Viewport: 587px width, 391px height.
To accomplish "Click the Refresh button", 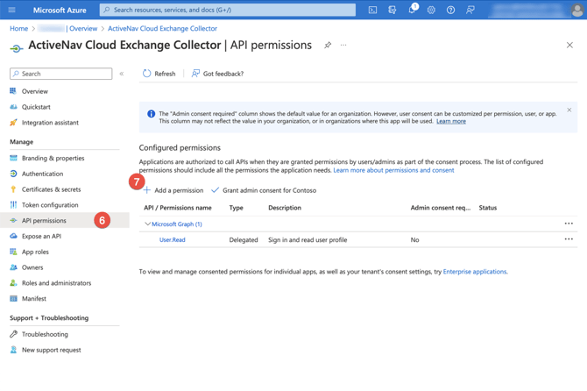I will 159,74.
